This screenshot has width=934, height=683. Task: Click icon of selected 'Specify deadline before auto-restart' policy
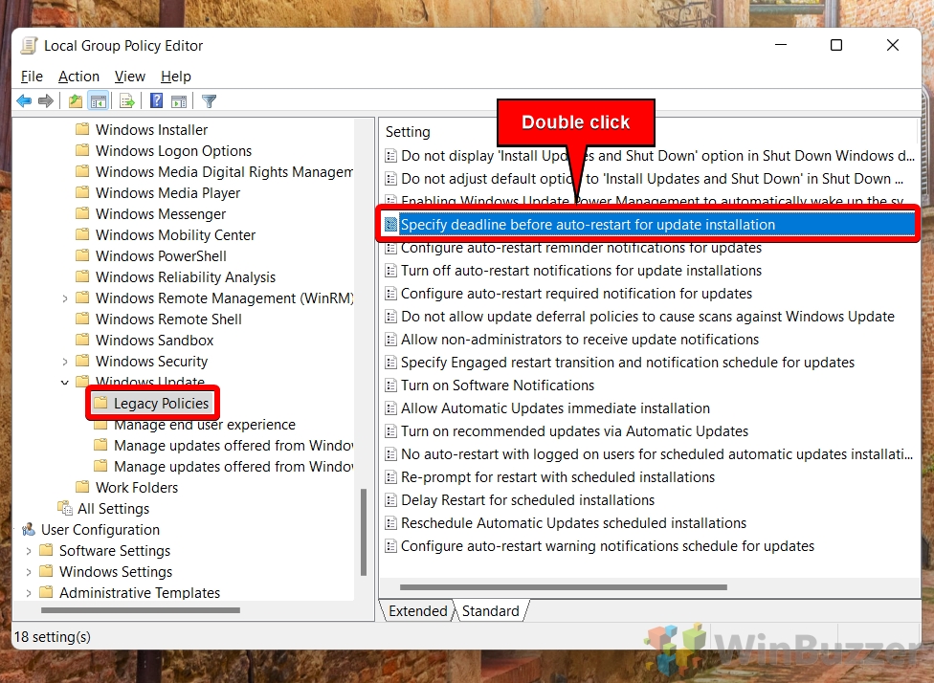point(390,225)
